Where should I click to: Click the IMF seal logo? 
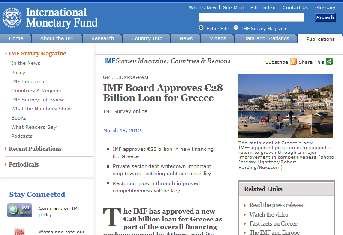[x=13, y=18]
